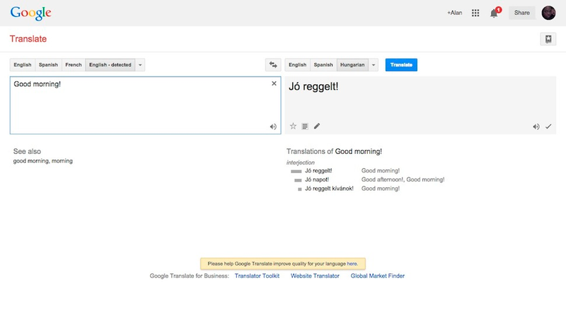Clear the source text box
The image size is (566, 318).
pos(274,83)
